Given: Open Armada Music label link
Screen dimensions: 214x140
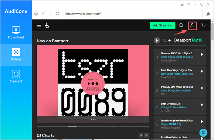Looking at the screenshot, I should tap(169, 60).
